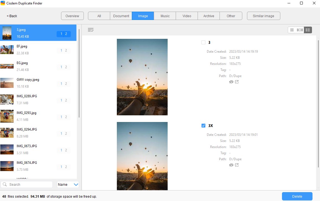Switch to the Video tab
The height and width of the screenshot is (201, 320).
click(187, 16)
